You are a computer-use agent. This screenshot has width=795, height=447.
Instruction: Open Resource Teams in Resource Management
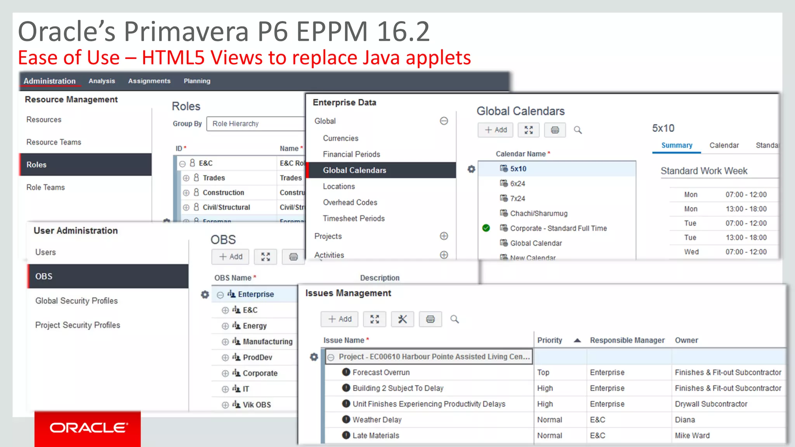tap(54, 142)
